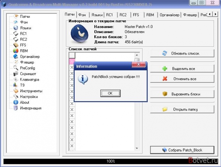Click the icon on Собрать Patch_Block button
This screenshot has width=221, height=167.
tap(165, 150)
